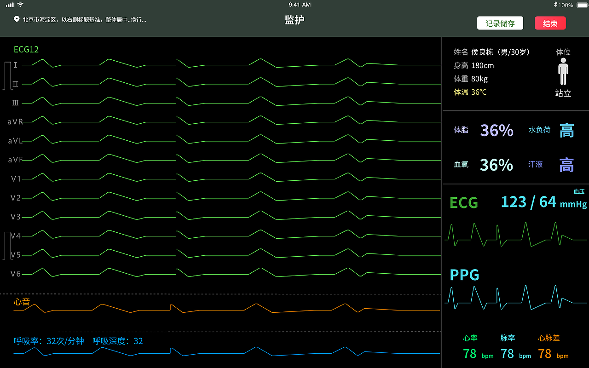Click the 36% value beside 体脂
Image resolution: width=589 pixels, height=368 pixels.
coord(497,131)
